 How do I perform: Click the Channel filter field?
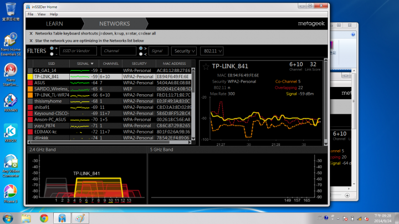click(119, 51)
